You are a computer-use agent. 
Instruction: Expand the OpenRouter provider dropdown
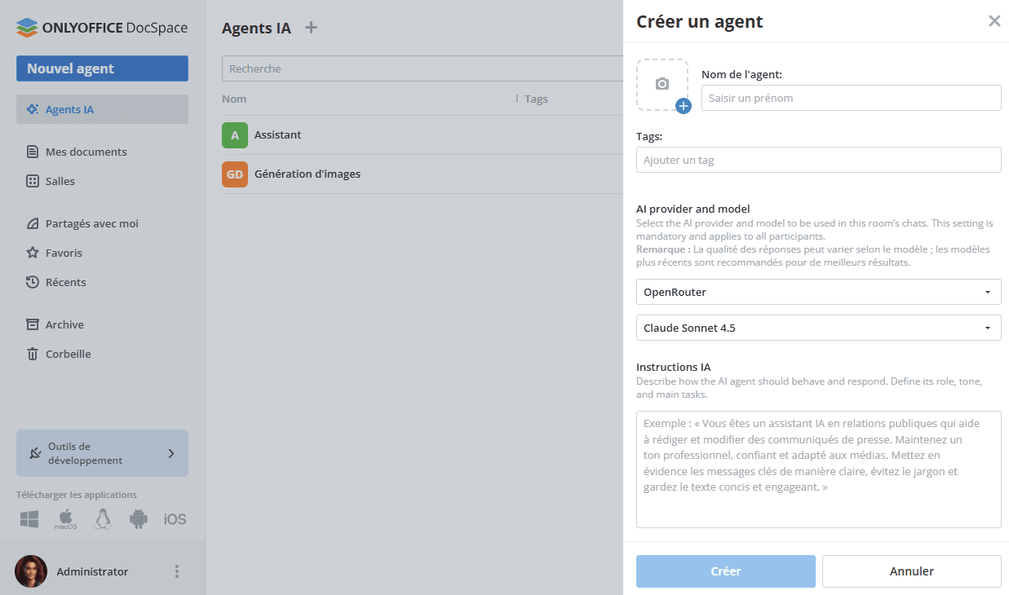(818, 292)
